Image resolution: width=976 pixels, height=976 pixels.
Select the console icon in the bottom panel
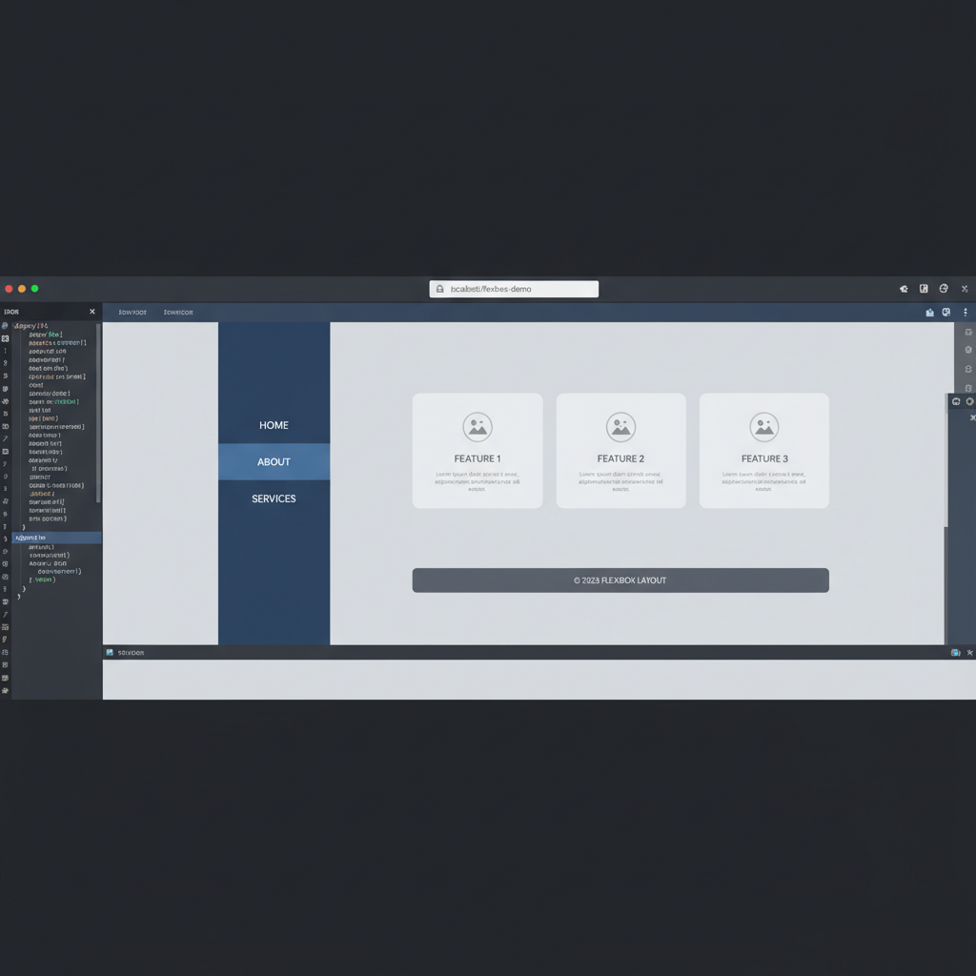[112, 652]
